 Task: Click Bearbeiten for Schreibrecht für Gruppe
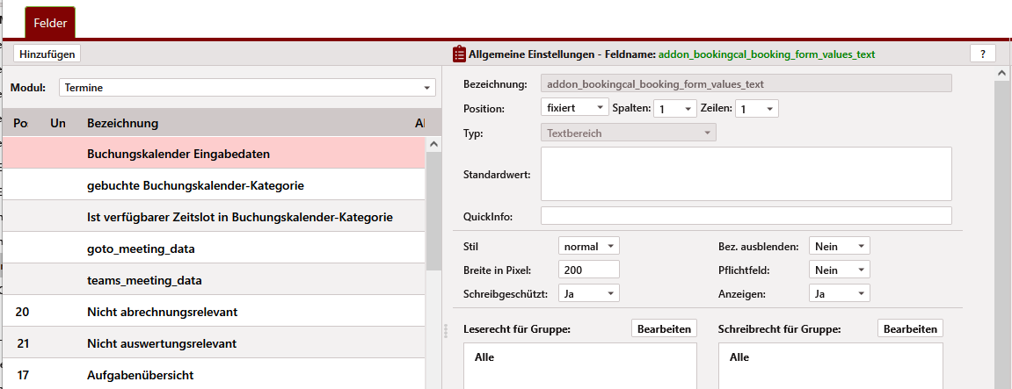[910, 328]
